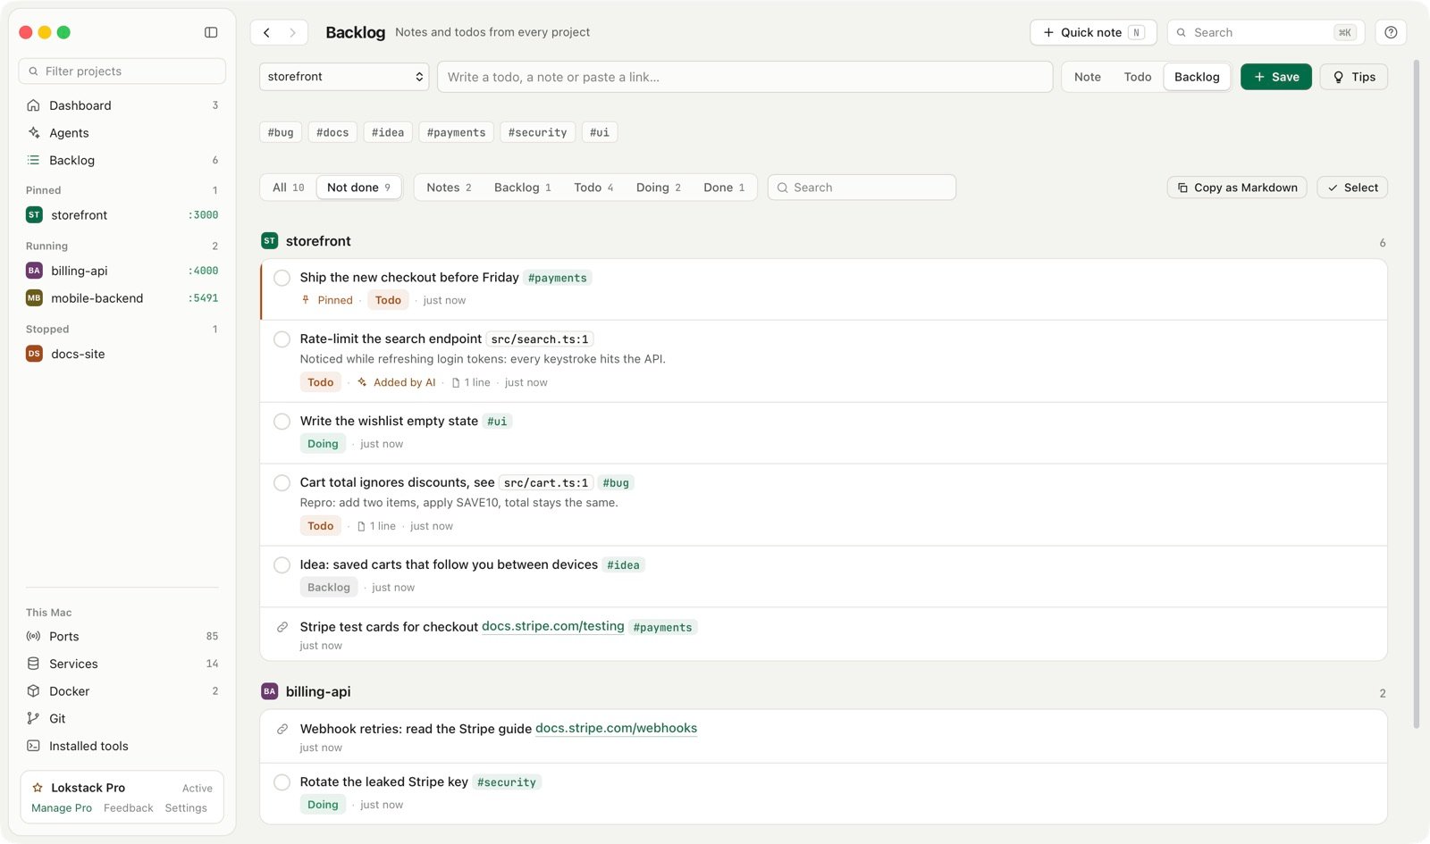Viewport: 1430px width, 844px height.
Task: Focus the Filter projects field
Action: (x=122, y=71)
